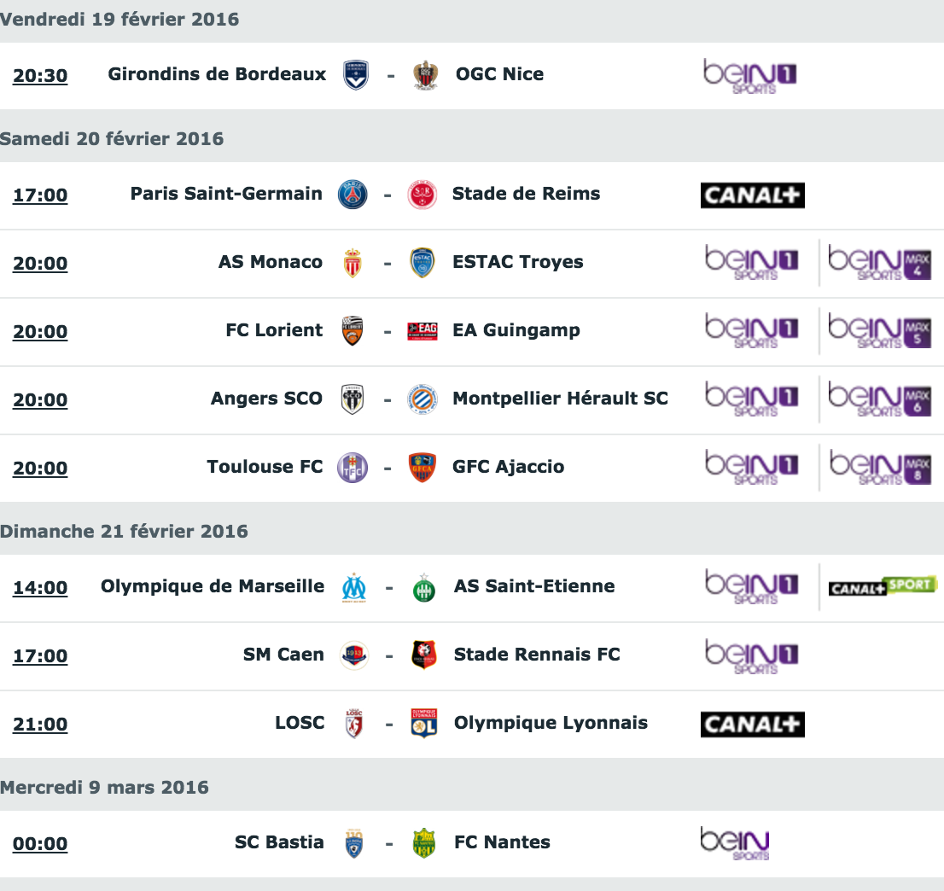The width and height of the screenshot is (944, 891).
Task: Click the beIN Sports Max 8 channel logo
Action: pyautogui.click(x=880, y=467)
